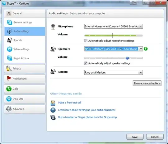Toggle automatically adjust microphone settings

click(86, 41)
